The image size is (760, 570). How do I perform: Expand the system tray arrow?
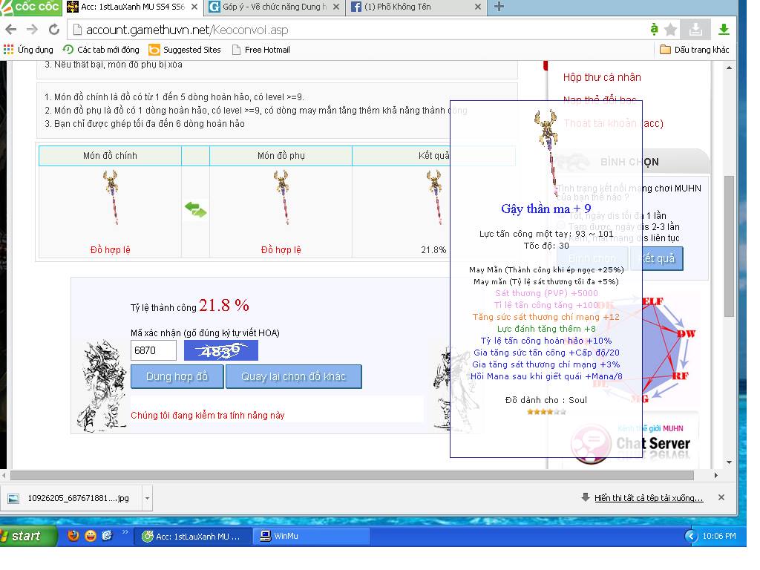691,536
